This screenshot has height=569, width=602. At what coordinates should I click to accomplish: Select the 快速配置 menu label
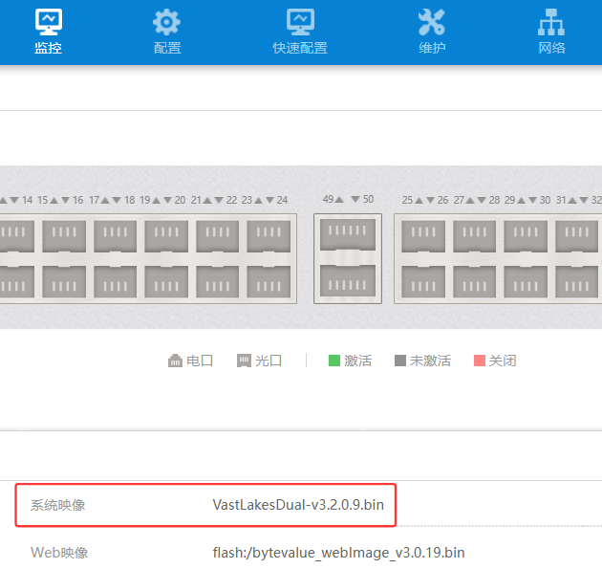[300, 48]
